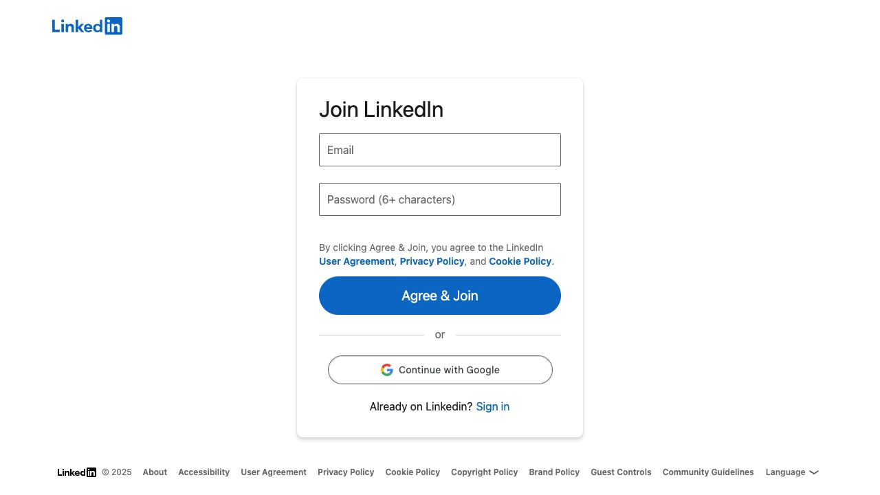Open Copyright Policy footer link
The height and width of the screenshot is (495, 880).
point(484,472)
